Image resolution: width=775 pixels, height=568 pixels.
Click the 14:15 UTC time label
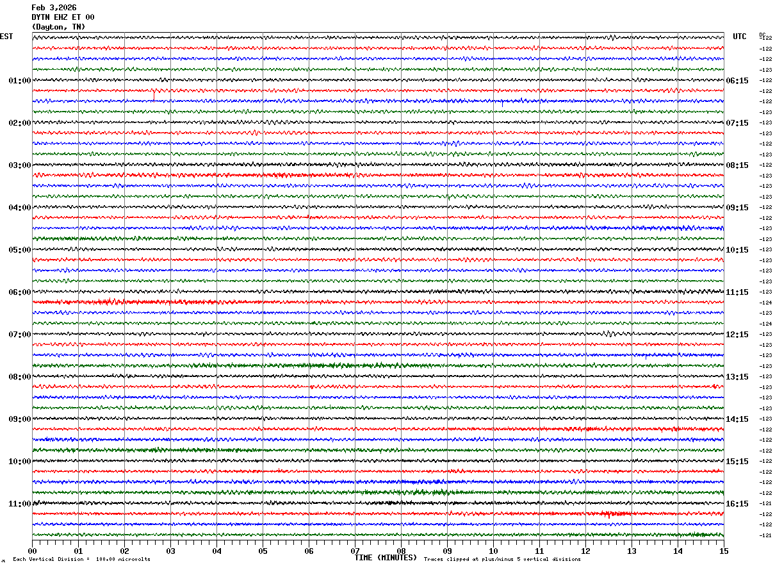pyautogui.click(x=737, y=419)
